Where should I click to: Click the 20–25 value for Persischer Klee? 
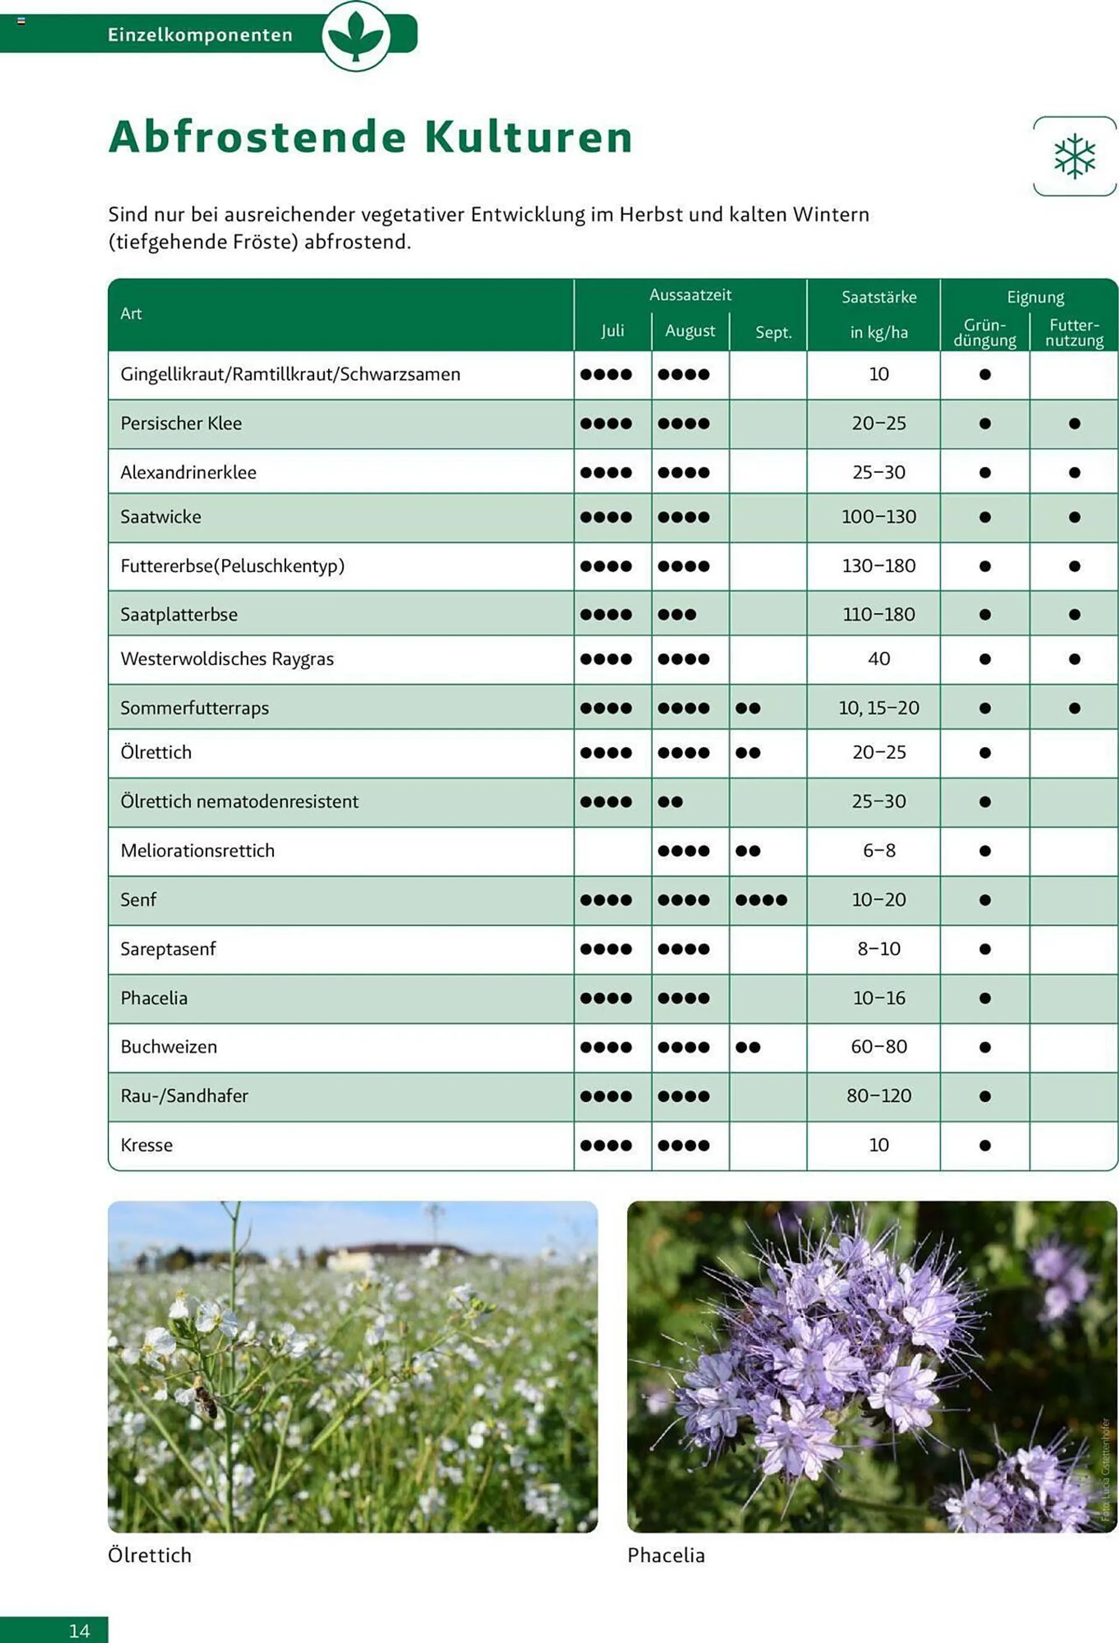point(879,424)
